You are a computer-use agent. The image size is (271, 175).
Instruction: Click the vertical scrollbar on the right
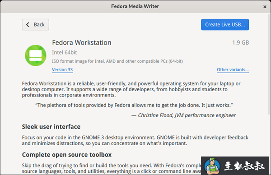tap(269, 64)
